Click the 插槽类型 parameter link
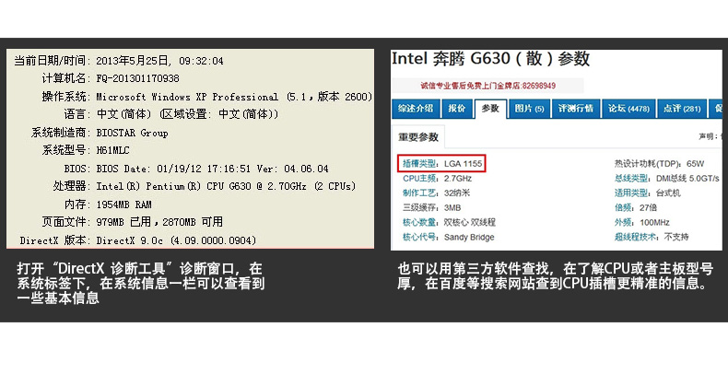 pyautogui.click(x=419, y=163)
